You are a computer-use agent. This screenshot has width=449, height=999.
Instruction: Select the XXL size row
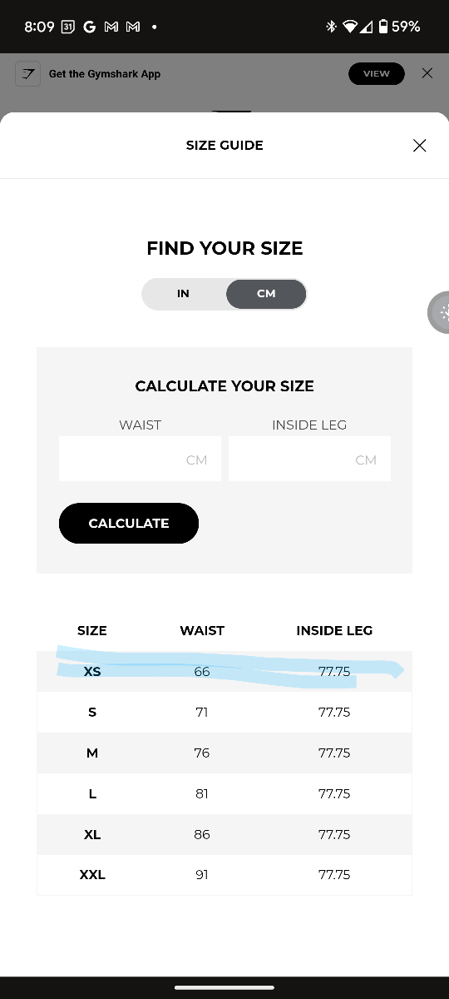(224, 875)
